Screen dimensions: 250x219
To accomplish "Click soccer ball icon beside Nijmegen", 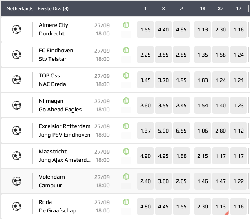I will point(17,105).
